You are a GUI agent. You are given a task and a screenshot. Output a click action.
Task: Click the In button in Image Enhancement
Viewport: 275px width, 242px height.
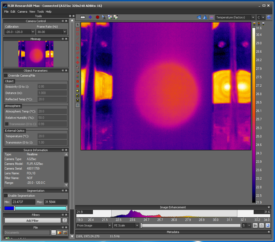click(x=255, y=225)
